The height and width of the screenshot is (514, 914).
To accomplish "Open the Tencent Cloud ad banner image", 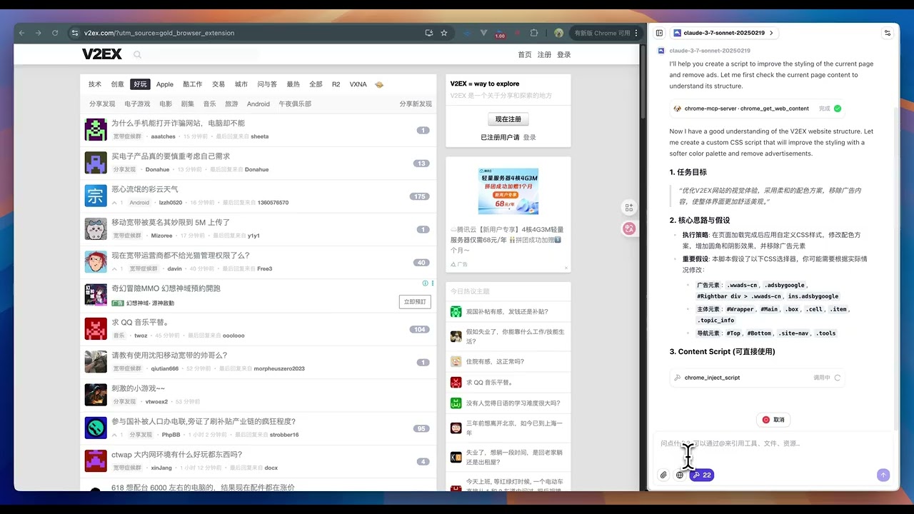I will 508,191.
